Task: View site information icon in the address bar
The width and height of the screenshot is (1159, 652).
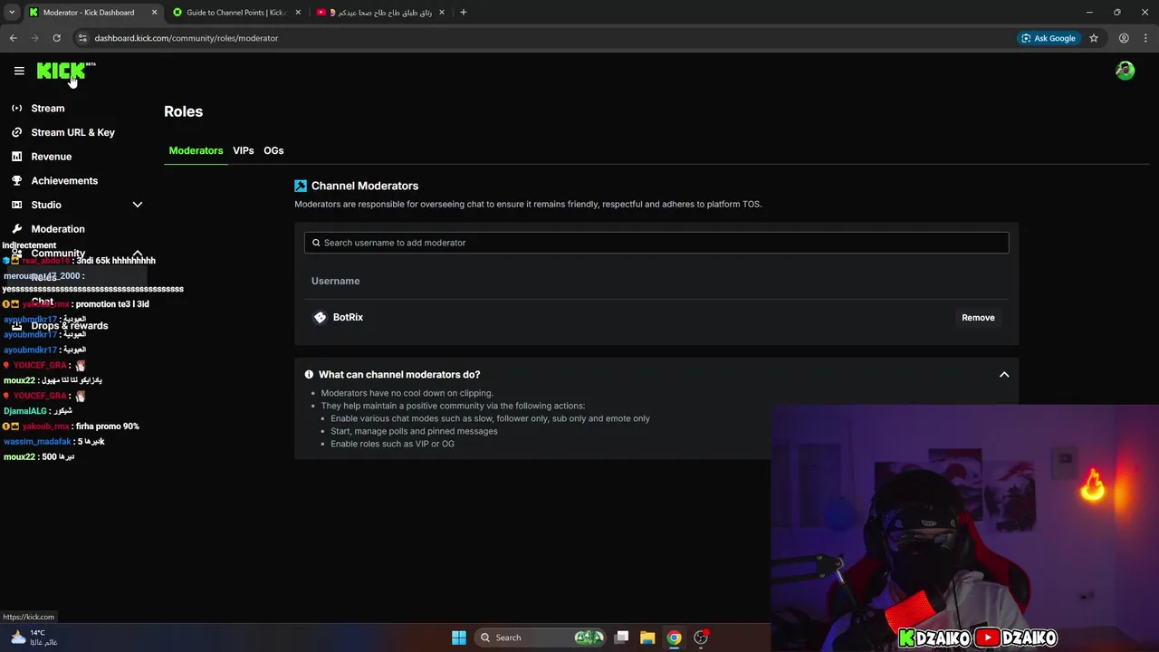Action: pyautogui.click(x=81, y=38)
